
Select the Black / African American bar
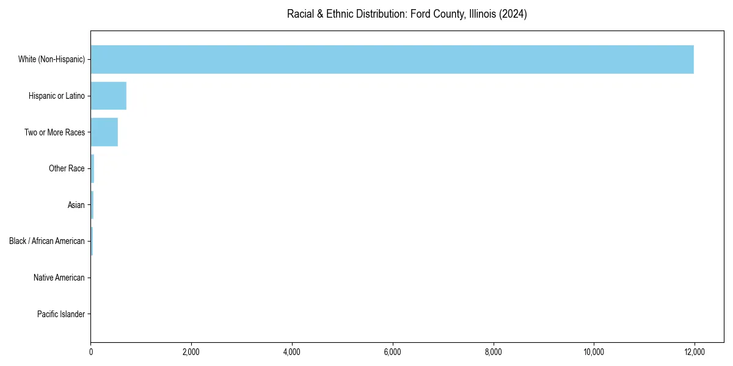92,241
